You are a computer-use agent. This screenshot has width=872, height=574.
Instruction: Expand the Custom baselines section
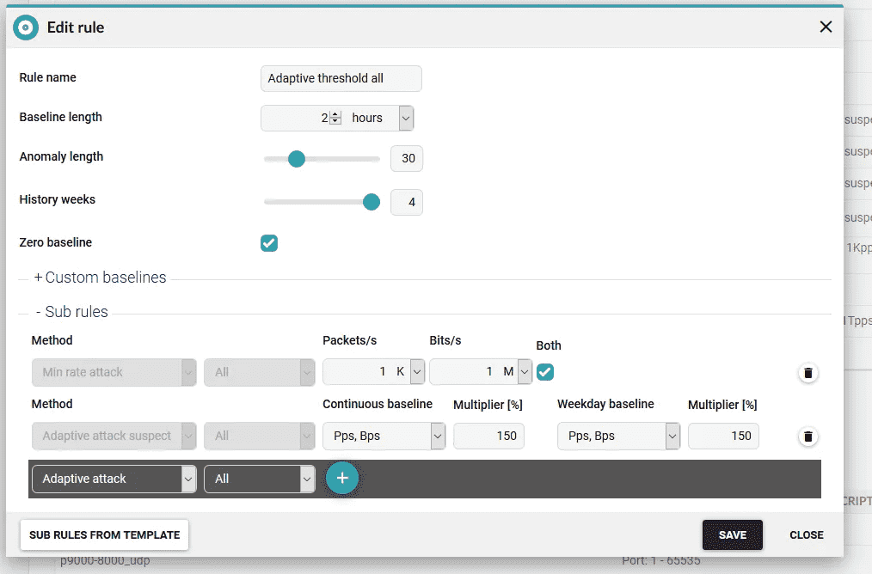[100, 278]
